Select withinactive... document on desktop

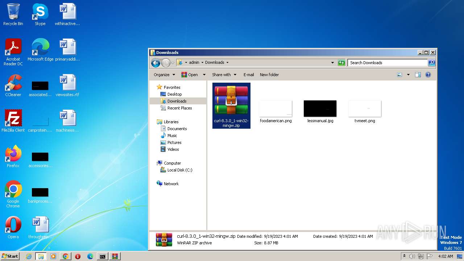tap(67, 14)
